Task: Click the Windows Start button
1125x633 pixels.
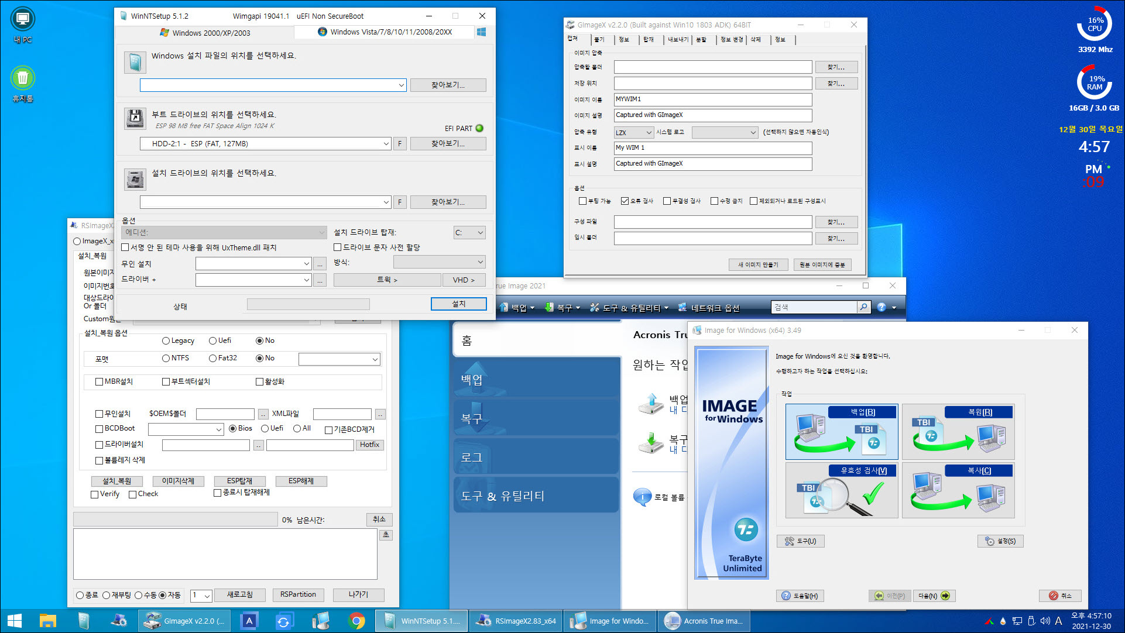Action: (14, 621)
